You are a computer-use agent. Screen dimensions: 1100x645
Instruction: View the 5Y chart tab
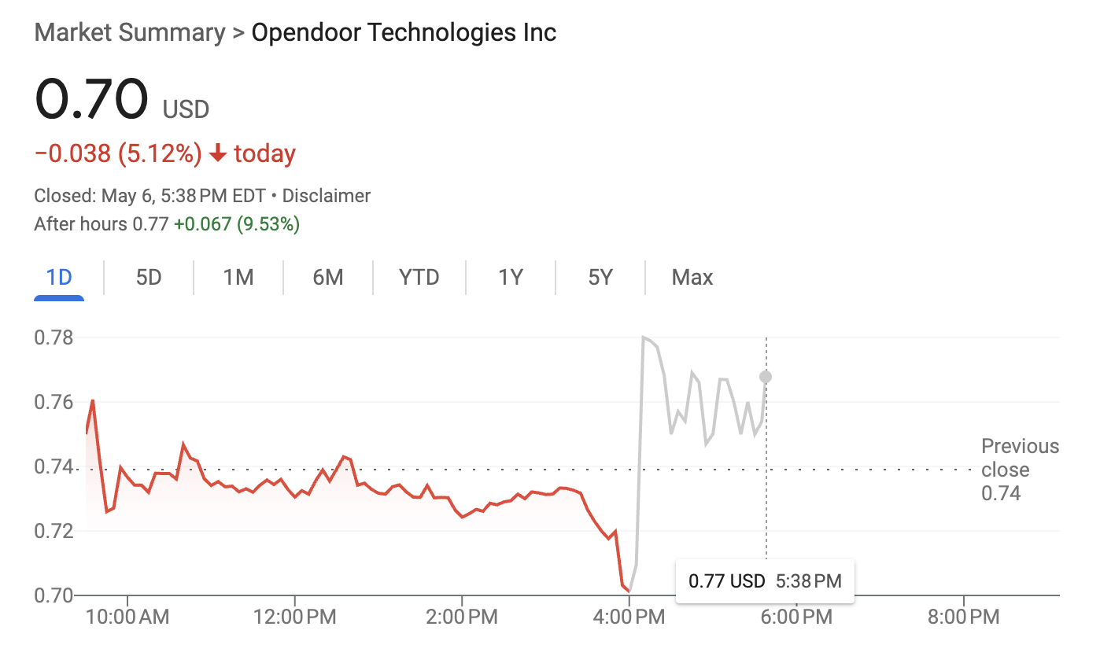click(600, 277)
